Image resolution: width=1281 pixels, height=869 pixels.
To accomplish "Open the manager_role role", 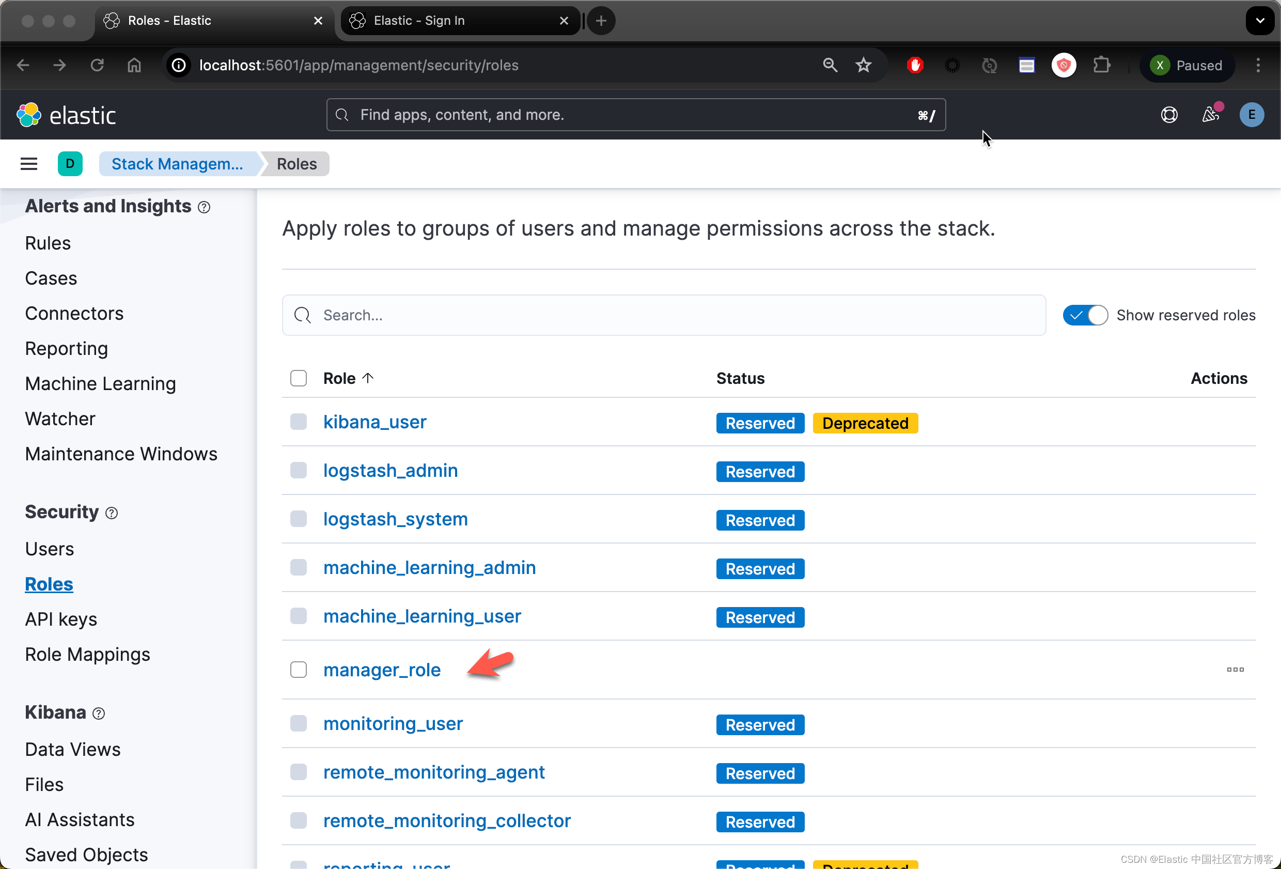I will pyautogui.click(x=383, y=670).
